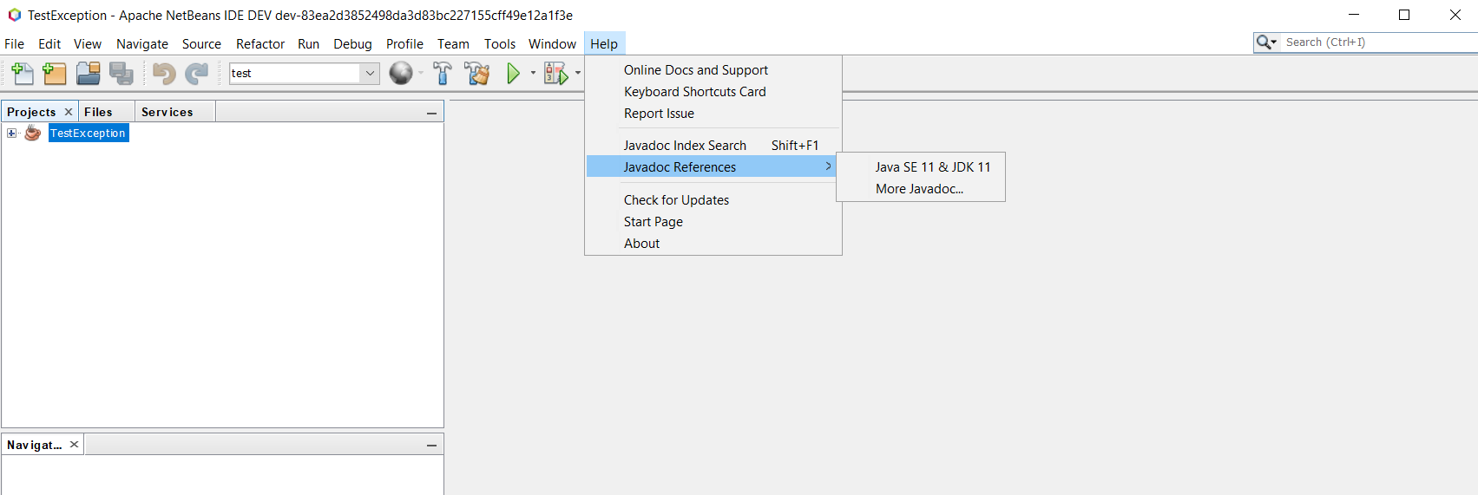
Task: Click the New File toolbar icon
Action: pos(23,74)
